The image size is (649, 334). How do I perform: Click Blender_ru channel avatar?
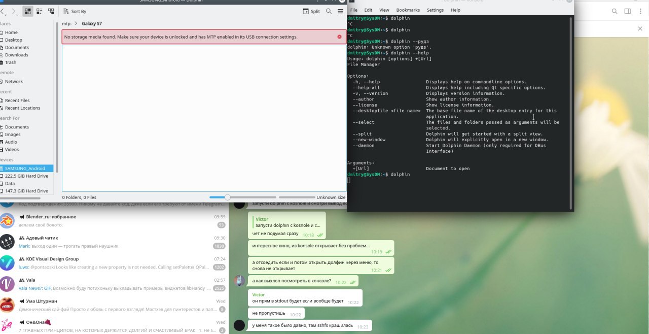(x=7, y=221)
